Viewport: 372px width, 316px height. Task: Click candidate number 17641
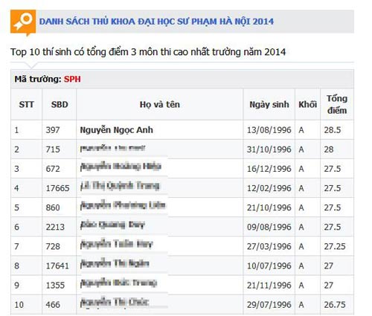click(57, 265)
